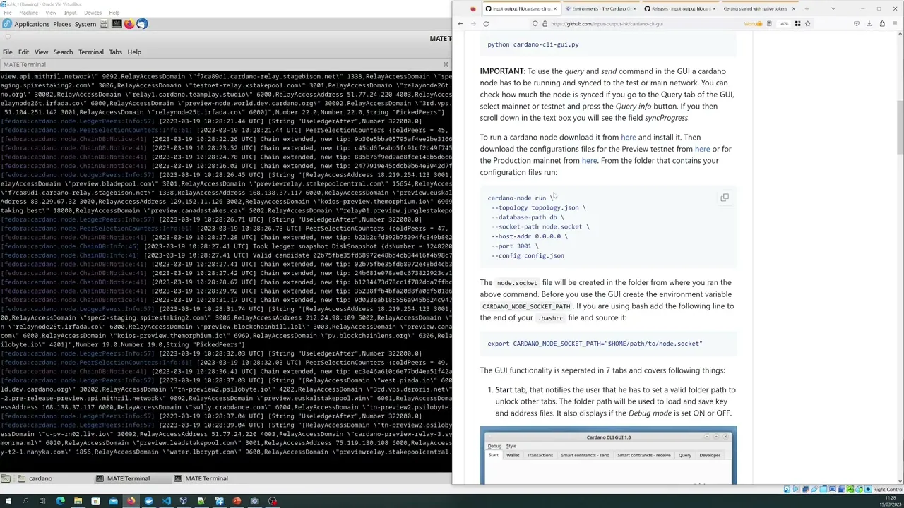Launch Visual Studio Code from the taskbar
This screenshot has height=508, width=904.
[x=165, y=502]
